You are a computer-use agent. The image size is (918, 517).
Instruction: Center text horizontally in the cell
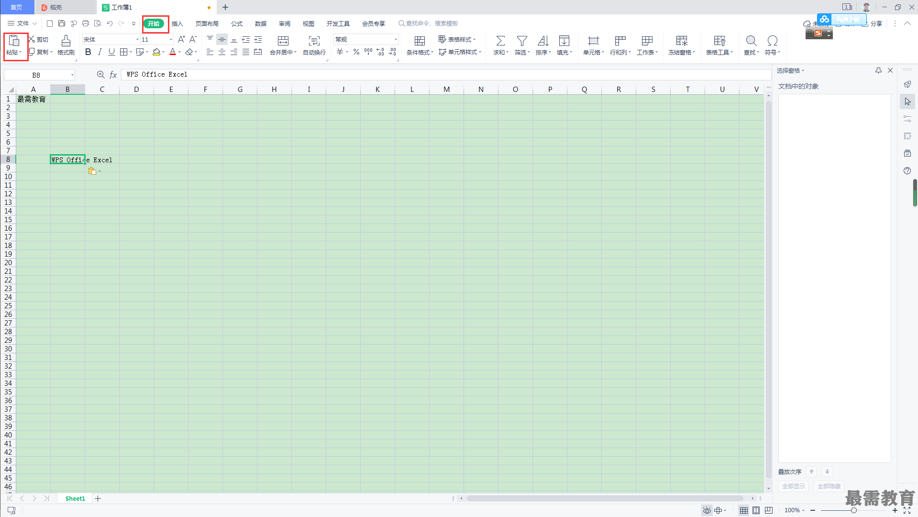[222, 52]
